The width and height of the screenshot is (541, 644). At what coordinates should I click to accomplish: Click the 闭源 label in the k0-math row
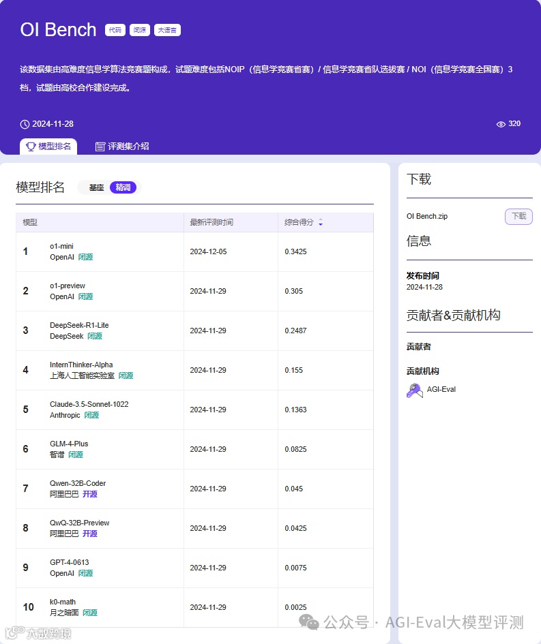click(x=89, y=613)
